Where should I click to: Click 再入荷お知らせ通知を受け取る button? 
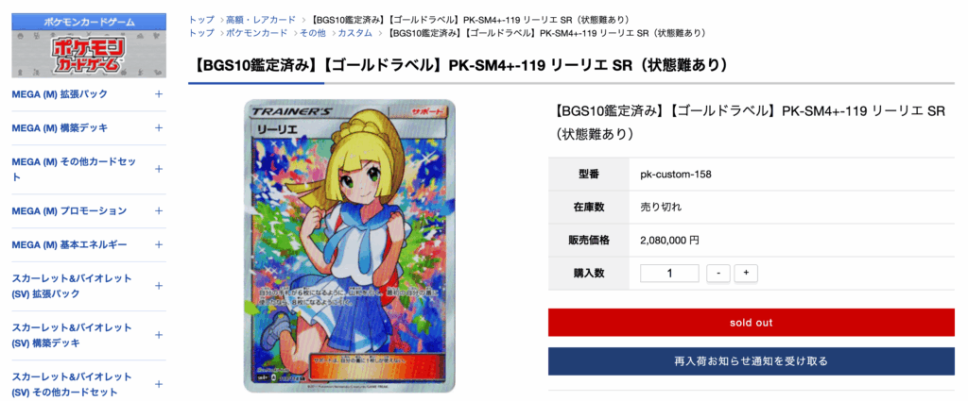point(752,361)
